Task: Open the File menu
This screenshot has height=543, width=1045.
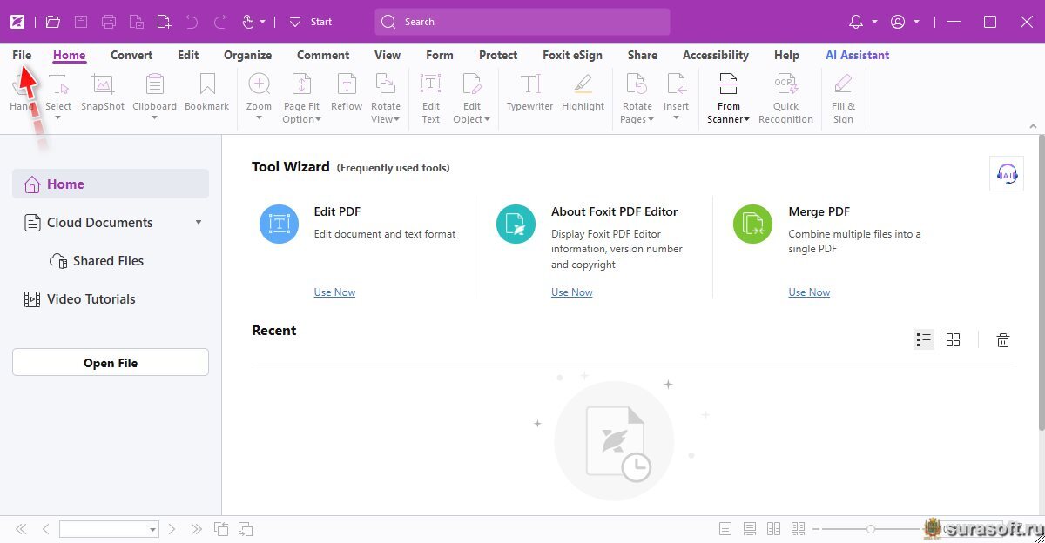Action: pyautogui.click(x=22, y=55)
